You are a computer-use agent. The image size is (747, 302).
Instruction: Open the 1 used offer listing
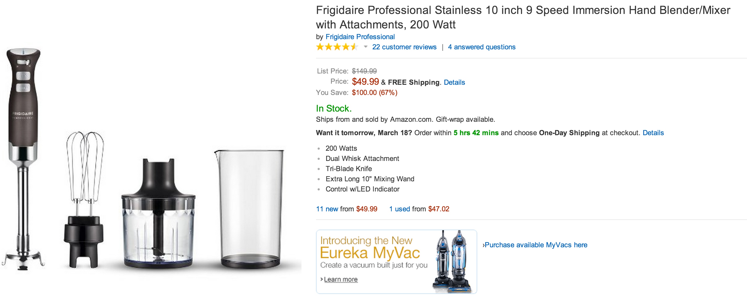[399, 208]
